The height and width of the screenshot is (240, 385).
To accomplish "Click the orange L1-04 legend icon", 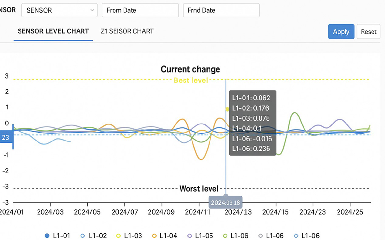I will (154, 236).
